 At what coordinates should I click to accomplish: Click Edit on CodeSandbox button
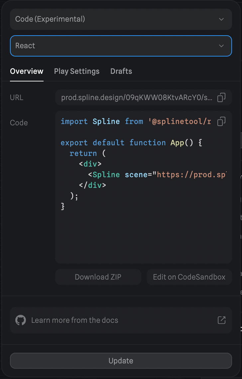(x=189, y=277)
